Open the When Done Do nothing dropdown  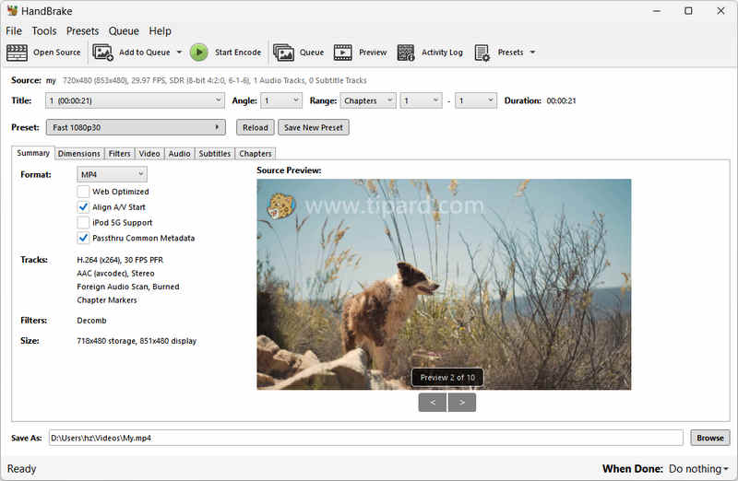coord(698,469)
